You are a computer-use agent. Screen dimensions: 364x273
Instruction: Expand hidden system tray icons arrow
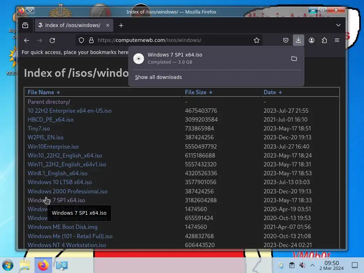[x=312, y=265]
